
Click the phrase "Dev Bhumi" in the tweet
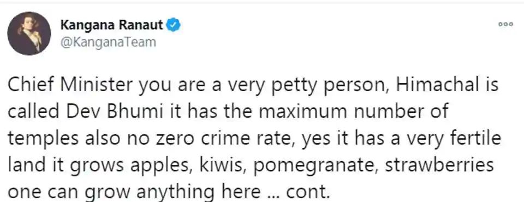[115, 112]
